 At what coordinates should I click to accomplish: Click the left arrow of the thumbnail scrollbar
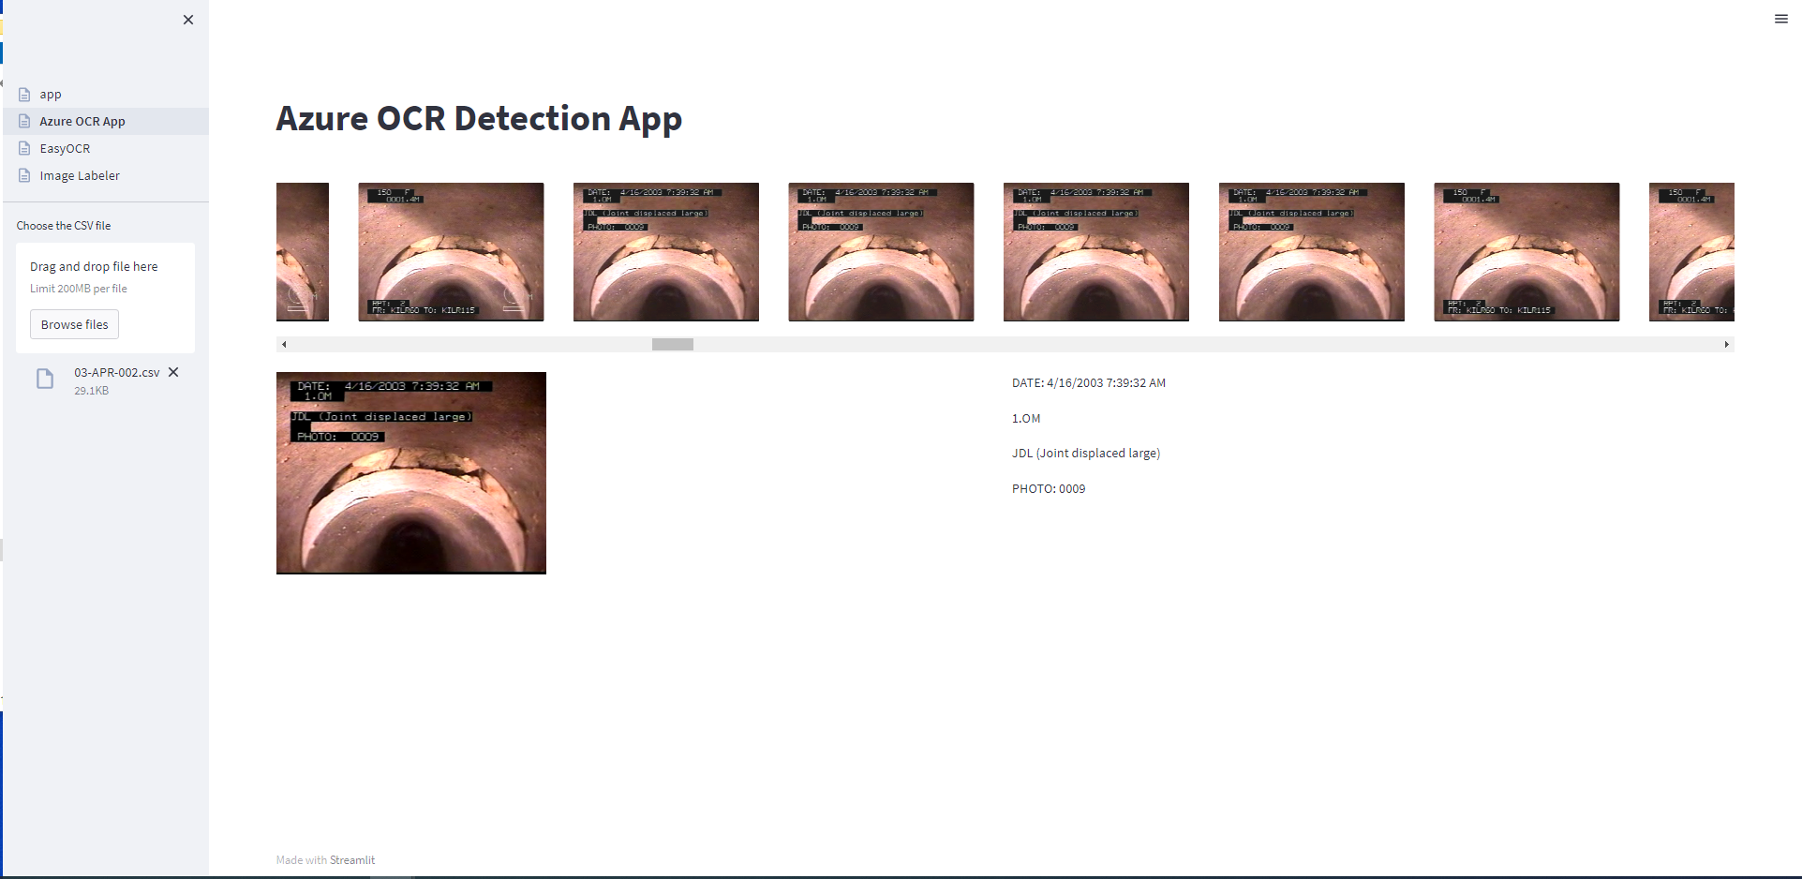point(284,345)
